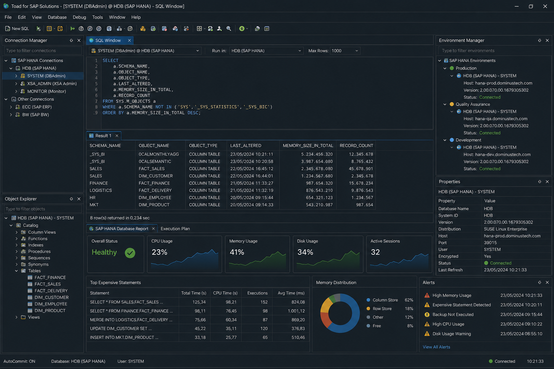554x369 pixels.
Task: Close the Result 1 tab
Action: tap(117, 136)
